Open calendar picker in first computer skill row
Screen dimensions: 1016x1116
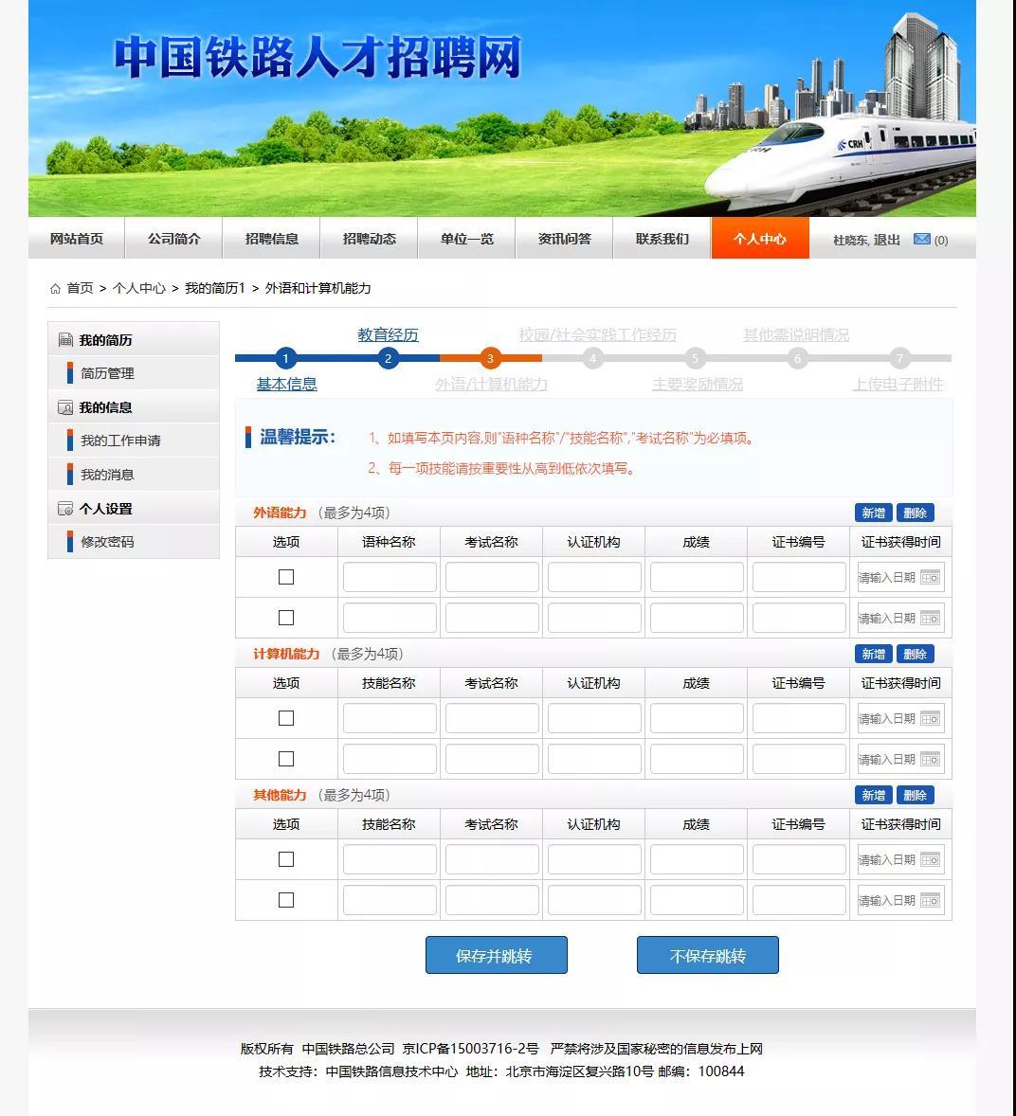click(x=930, y=718)
